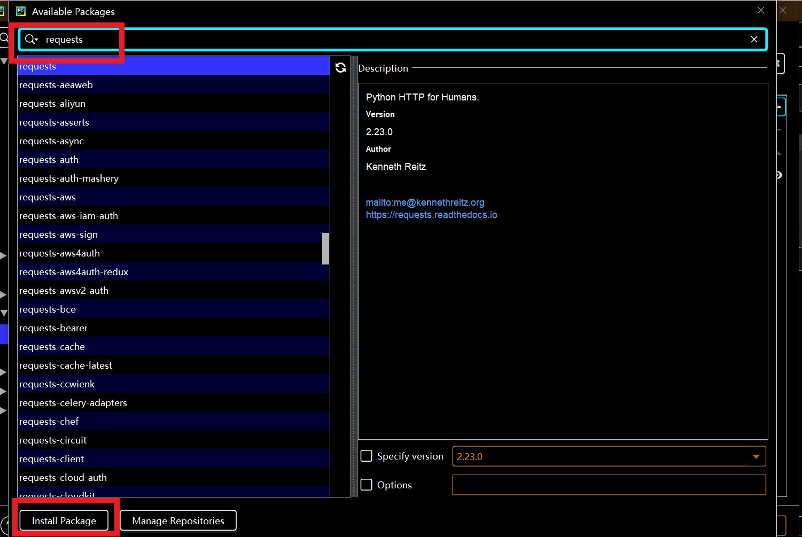Select requests-aws-iam-auth in the list

pos(174,216)
